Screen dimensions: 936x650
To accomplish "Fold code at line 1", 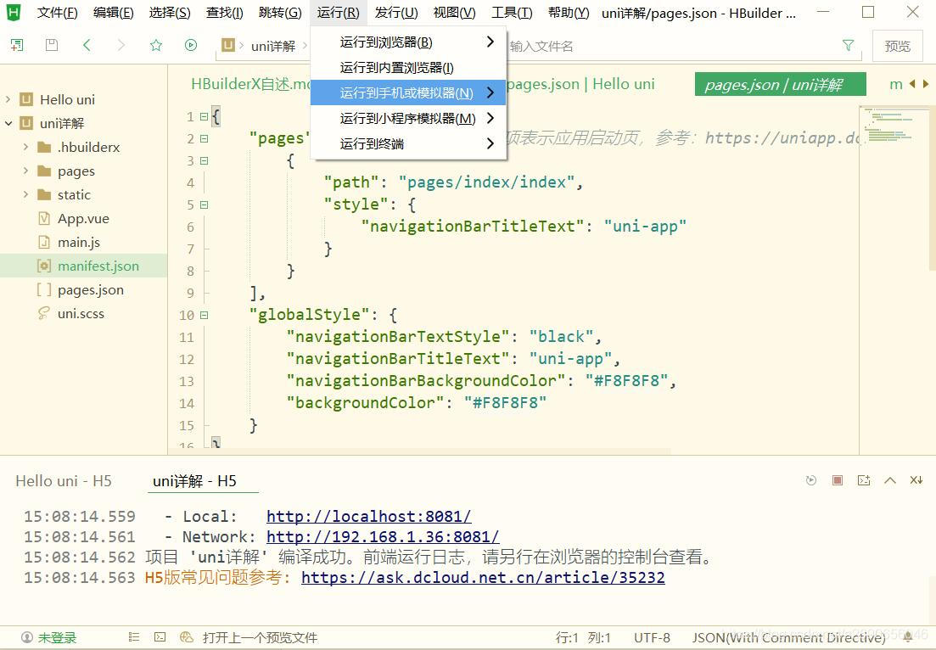I will tap(205, 116).
